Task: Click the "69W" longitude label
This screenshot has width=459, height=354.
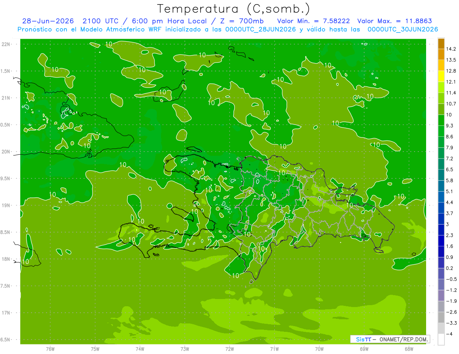Action: point(364,349)
